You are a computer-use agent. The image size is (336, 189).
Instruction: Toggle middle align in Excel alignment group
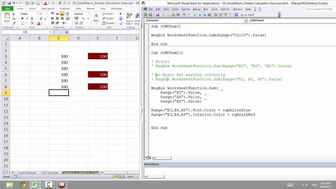click(x=57, y=14)
